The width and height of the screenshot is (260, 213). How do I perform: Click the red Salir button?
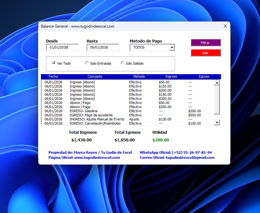click(205, 53)
